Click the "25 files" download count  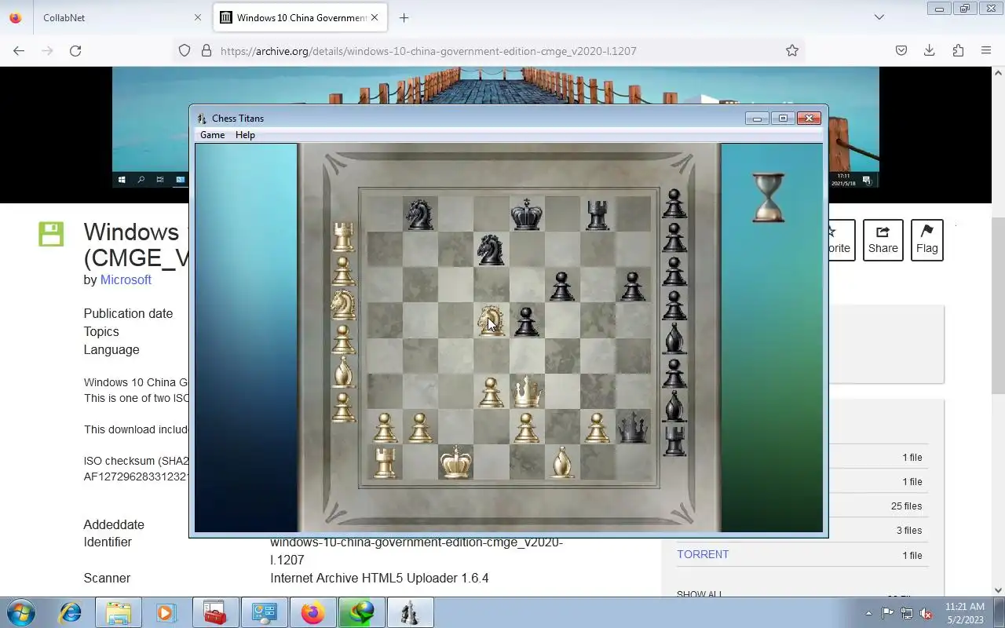coord(906,506)
